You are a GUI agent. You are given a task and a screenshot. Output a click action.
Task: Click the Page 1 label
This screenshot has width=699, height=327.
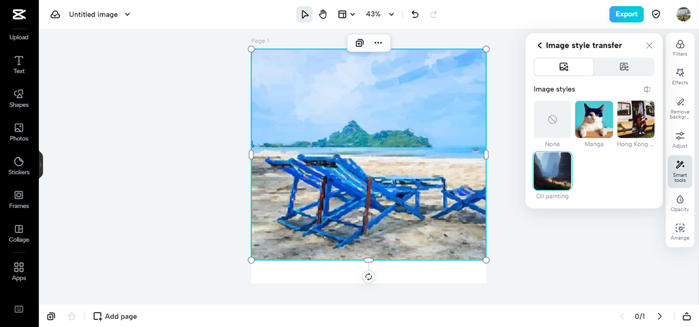tap(260, 41)
